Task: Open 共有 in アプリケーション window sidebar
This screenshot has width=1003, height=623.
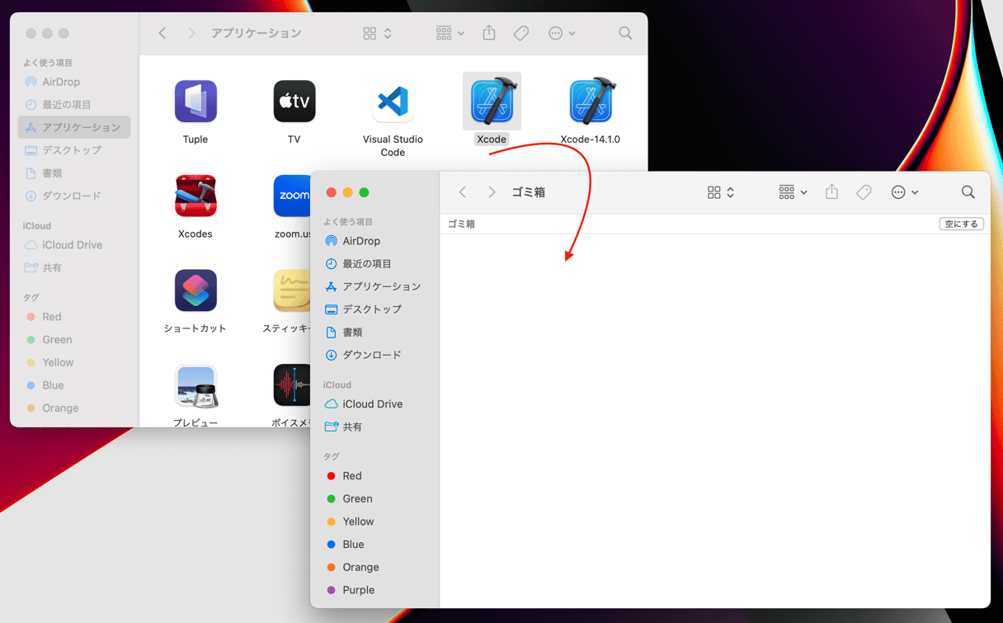Action: click(74, 268)
